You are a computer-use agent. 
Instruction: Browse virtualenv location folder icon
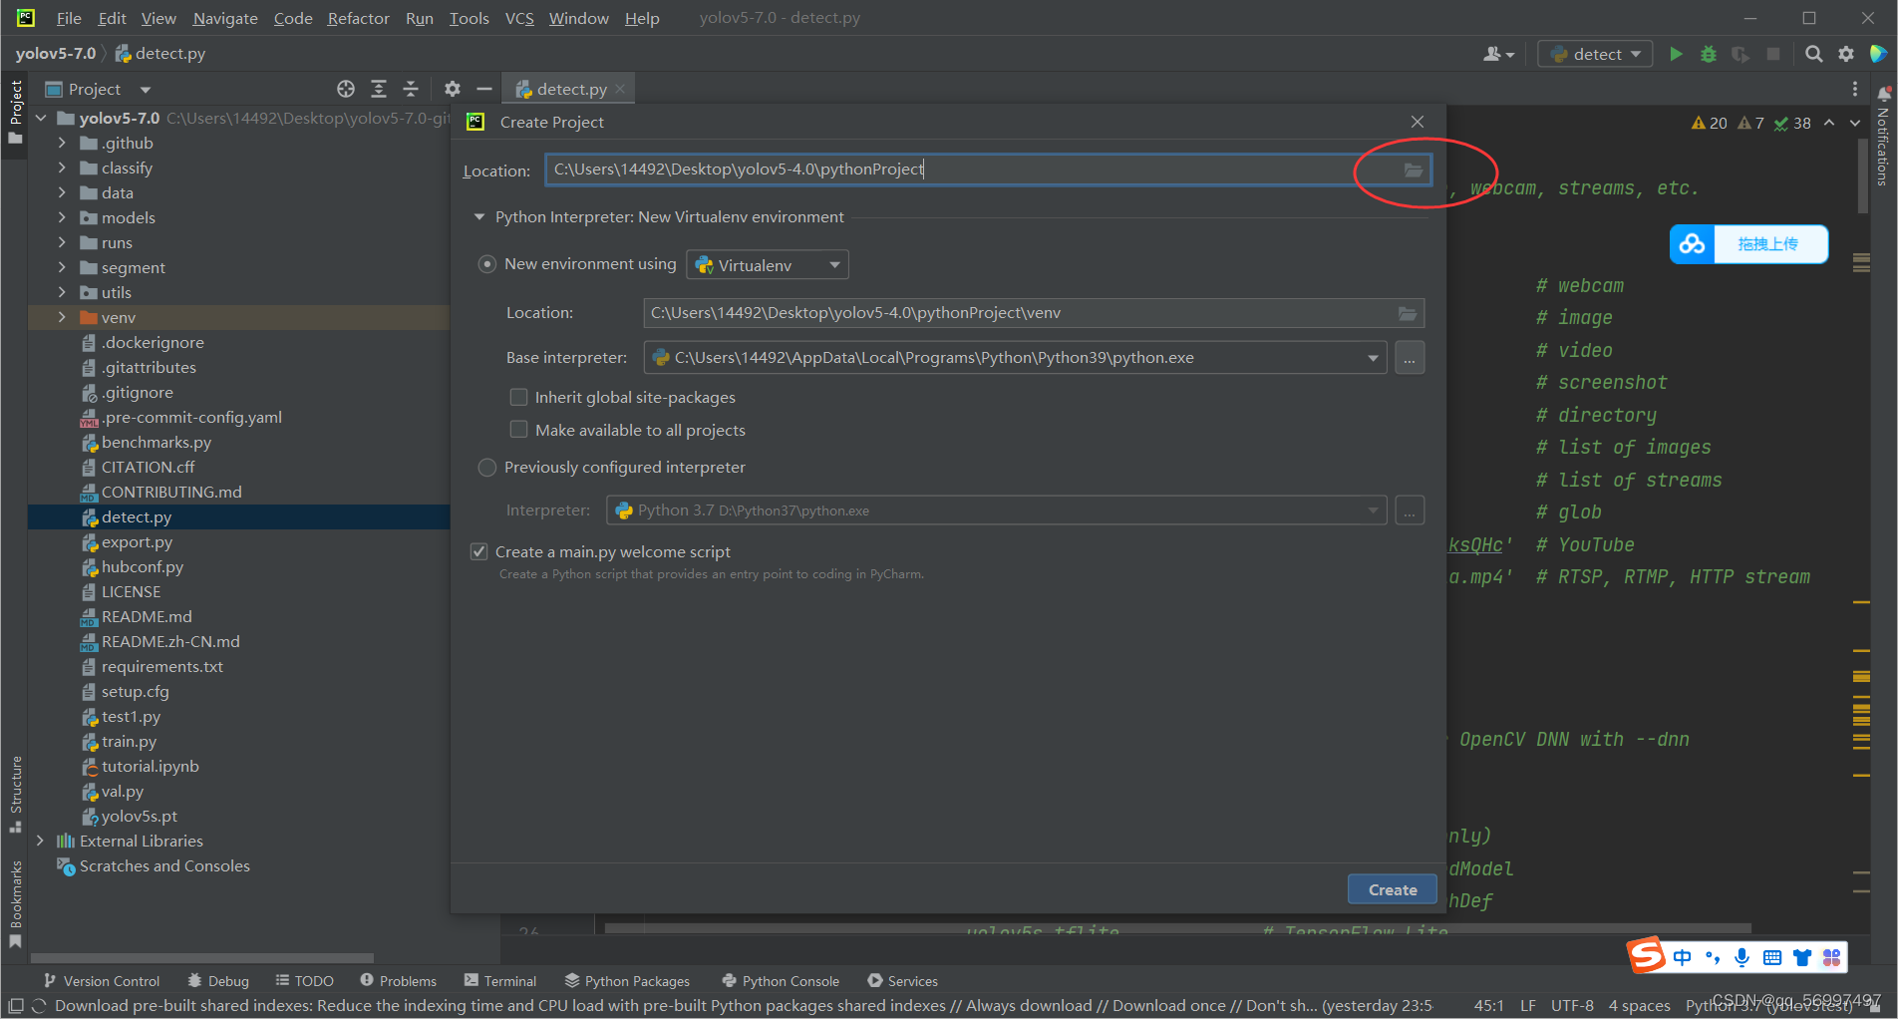point(1408,313)
